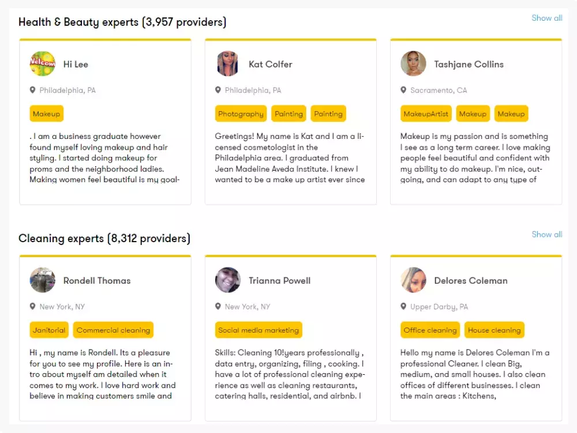Select the House cleaning tag

(494, 330)
